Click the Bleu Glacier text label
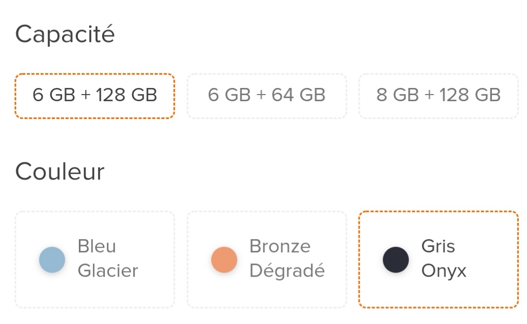Screen dimensions: 527x324 (107, 258)
